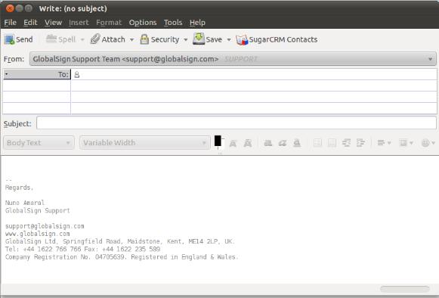Expand the Security dropdown arrow
Image resolution: width=439 pixels, height=298 pixels.
pyautogui.click(x=185, y=40)
